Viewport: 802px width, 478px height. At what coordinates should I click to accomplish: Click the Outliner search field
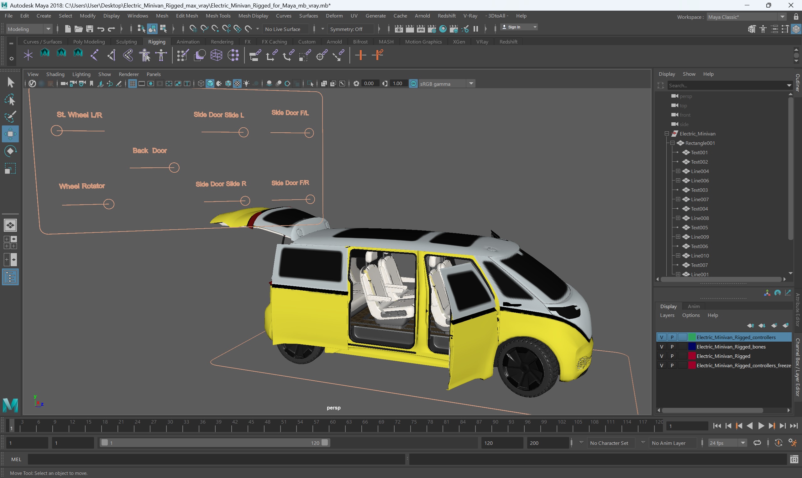pyautogui.click(x=729, y=85)
